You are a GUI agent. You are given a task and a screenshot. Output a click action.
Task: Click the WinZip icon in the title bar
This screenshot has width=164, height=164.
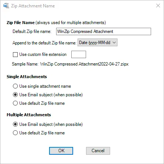(x=6, y=6)
